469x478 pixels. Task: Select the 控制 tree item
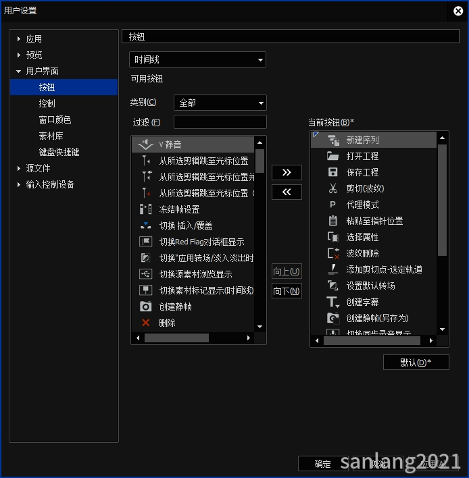pos(47,103)
